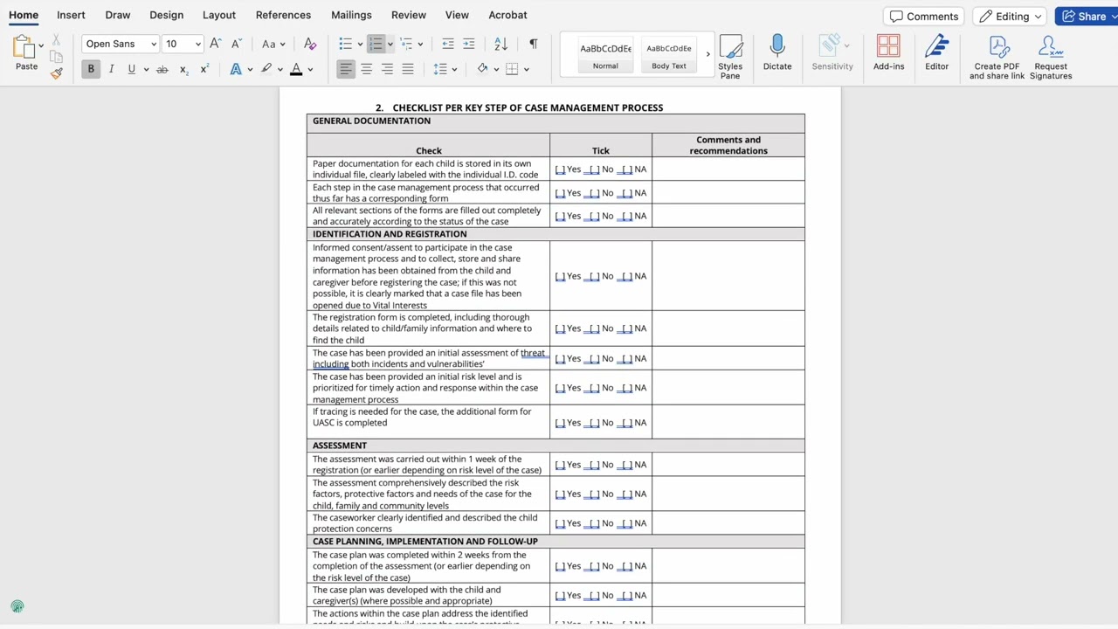Click the Request Signatures icon
Screen dimensions: 1118x629
click(x=1051, y=58)
